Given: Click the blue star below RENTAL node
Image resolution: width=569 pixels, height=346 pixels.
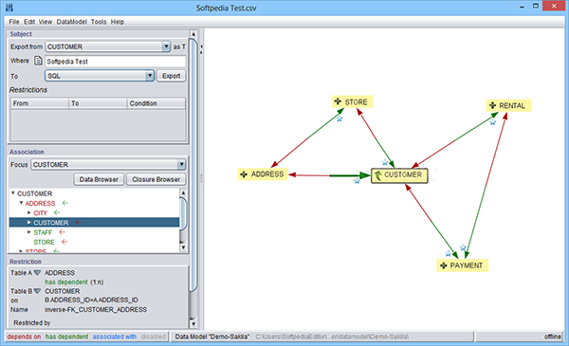Looking at the screenshot, I should 492,122.
